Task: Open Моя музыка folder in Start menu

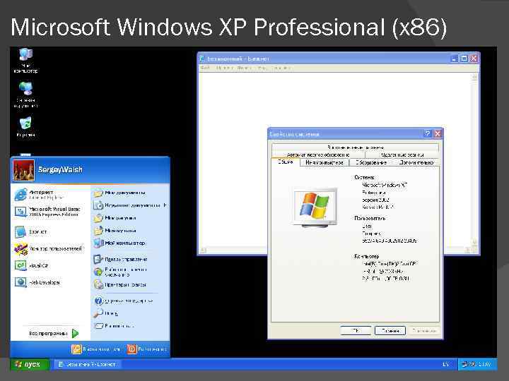Action: tap(115, 231)
